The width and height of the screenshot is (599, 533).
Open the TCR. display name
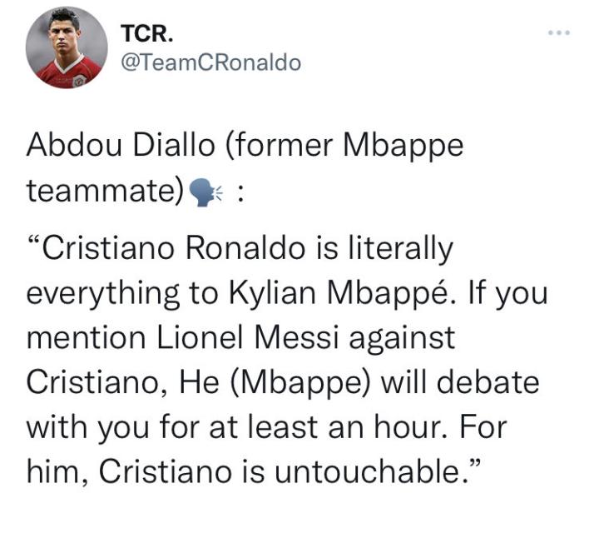(142, 34)
